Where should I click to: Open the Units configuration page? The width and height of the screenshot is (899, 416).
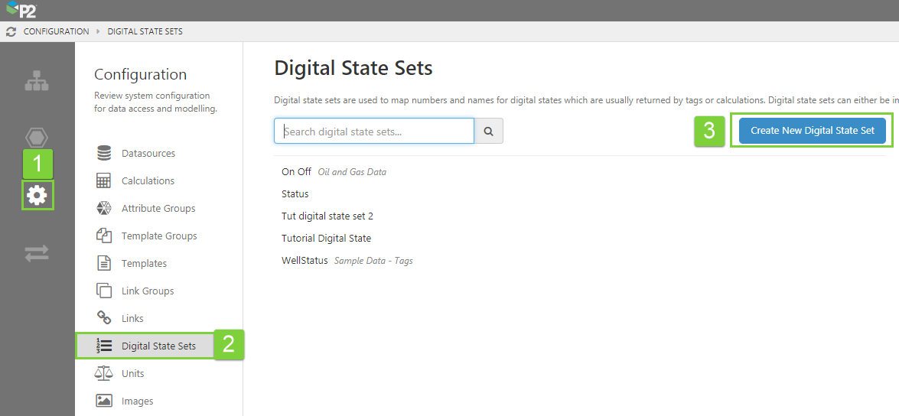(x=132, y=374)
